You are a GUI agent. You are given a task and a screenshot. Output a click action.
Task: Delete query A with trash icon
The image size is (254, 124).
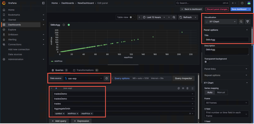click(x=187, y=88)
